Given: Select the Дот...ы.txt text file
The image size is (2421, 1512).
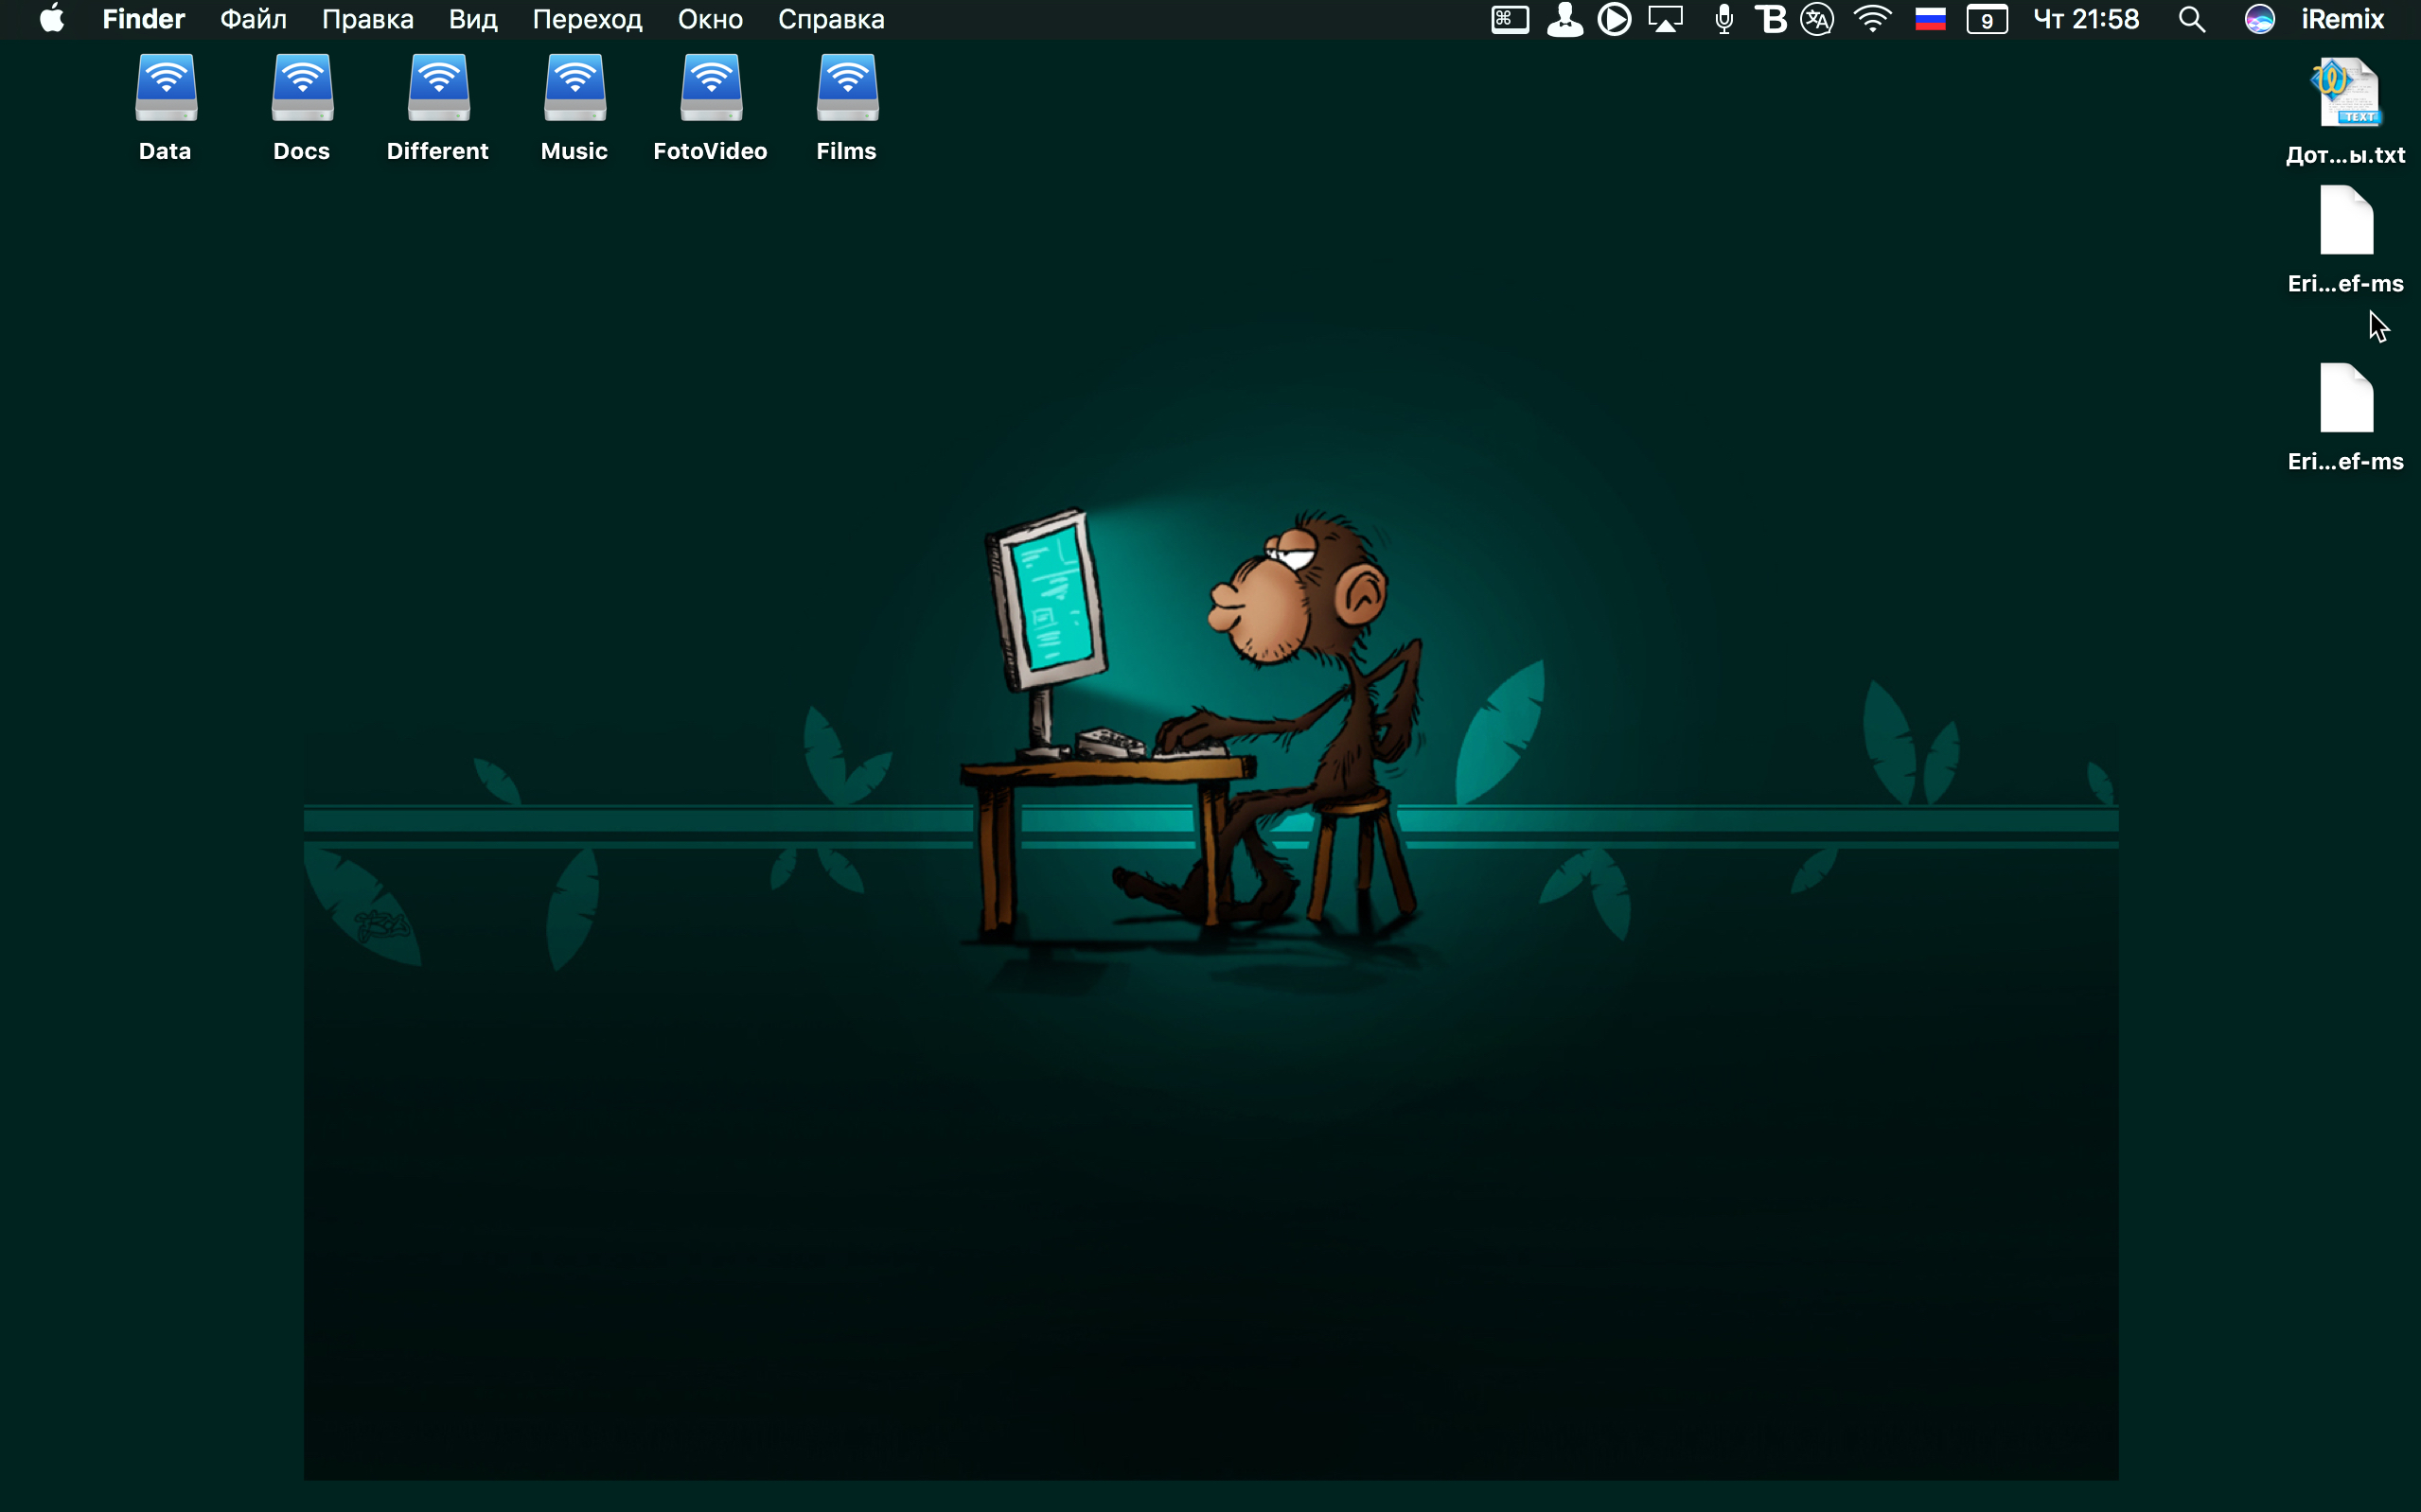Looking at the screenshot, I should pos(2346,93).
